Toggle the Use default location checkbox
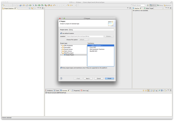This screenshot has height=121, width=174. (x=61, y=33)
